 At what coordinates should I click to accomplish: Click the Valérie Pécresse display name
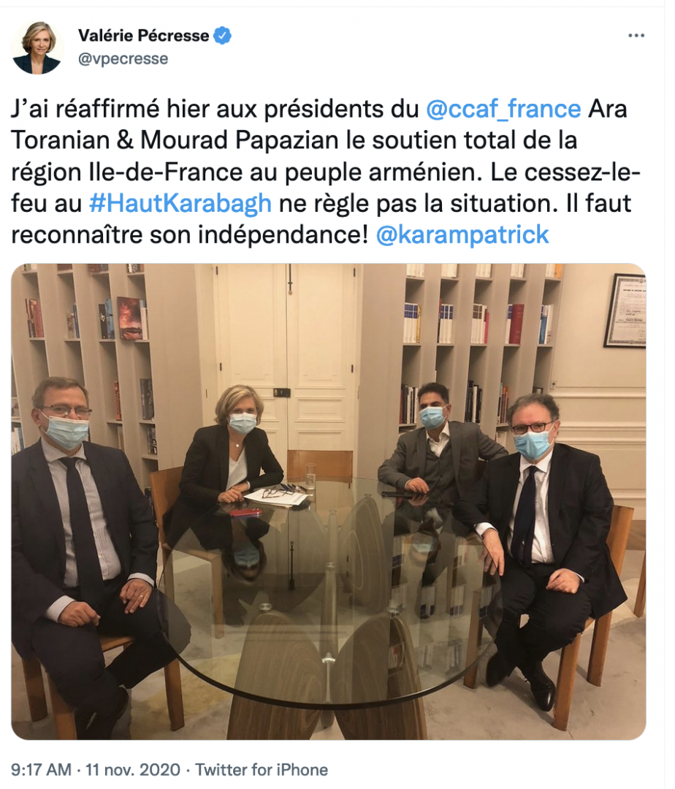[143, 36]
